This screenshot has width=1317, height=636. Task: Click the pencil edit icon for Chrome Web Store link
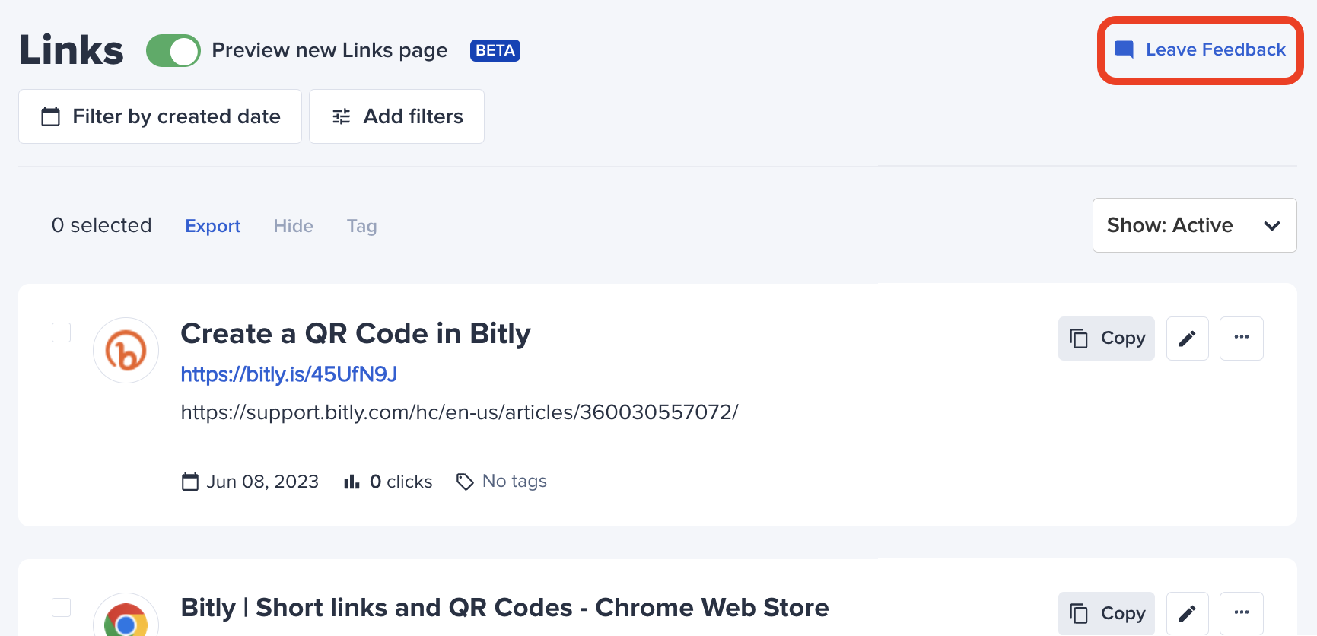pos(1187,613)
